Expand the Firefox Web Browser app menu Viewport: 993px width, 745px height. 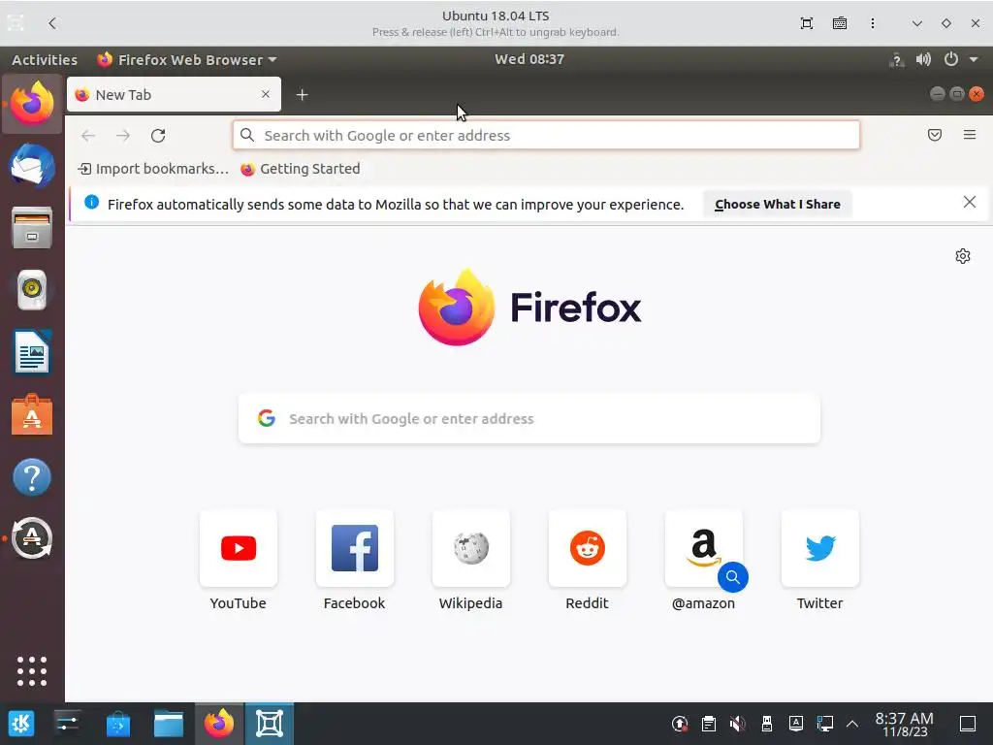click(187, 59)
